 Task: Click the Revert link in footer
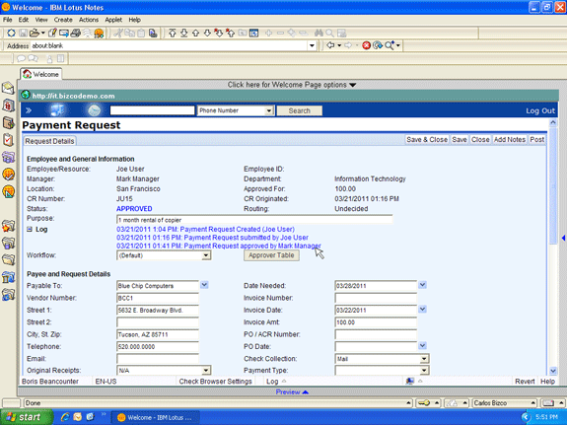tap(525, 382)
